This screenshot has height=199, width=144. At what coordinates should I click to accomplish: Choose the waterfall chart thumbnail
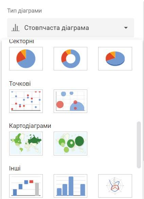click(26, 186)
